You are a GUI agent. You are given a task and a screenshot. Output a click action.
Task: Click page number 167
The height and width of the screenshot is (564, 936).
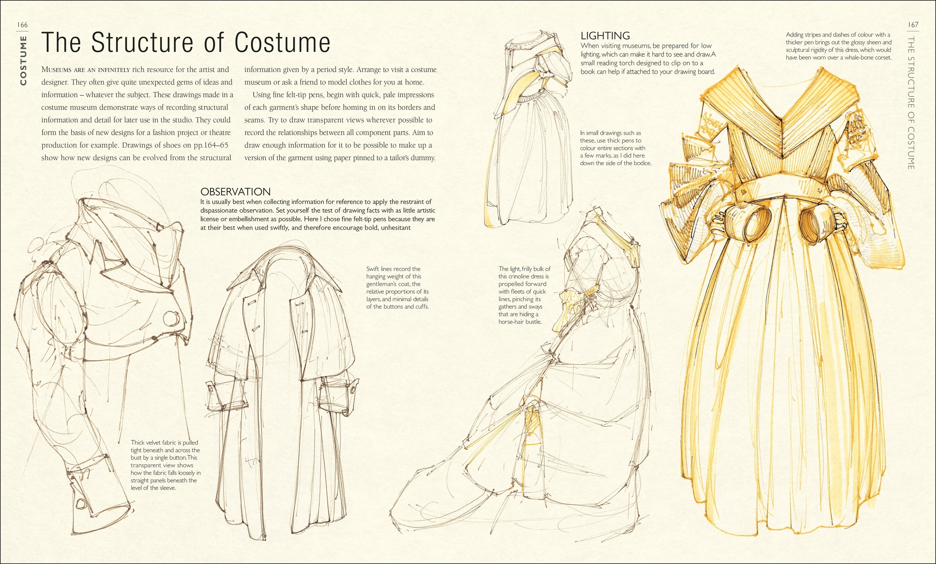click(913, 25)
